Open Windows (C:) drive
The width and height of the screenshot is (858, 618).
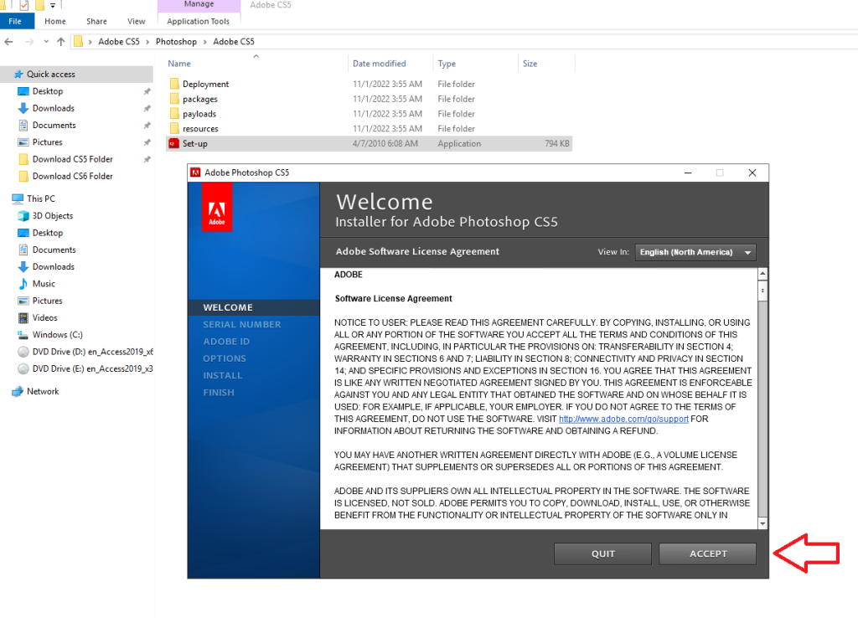click(x=58, y=334)
